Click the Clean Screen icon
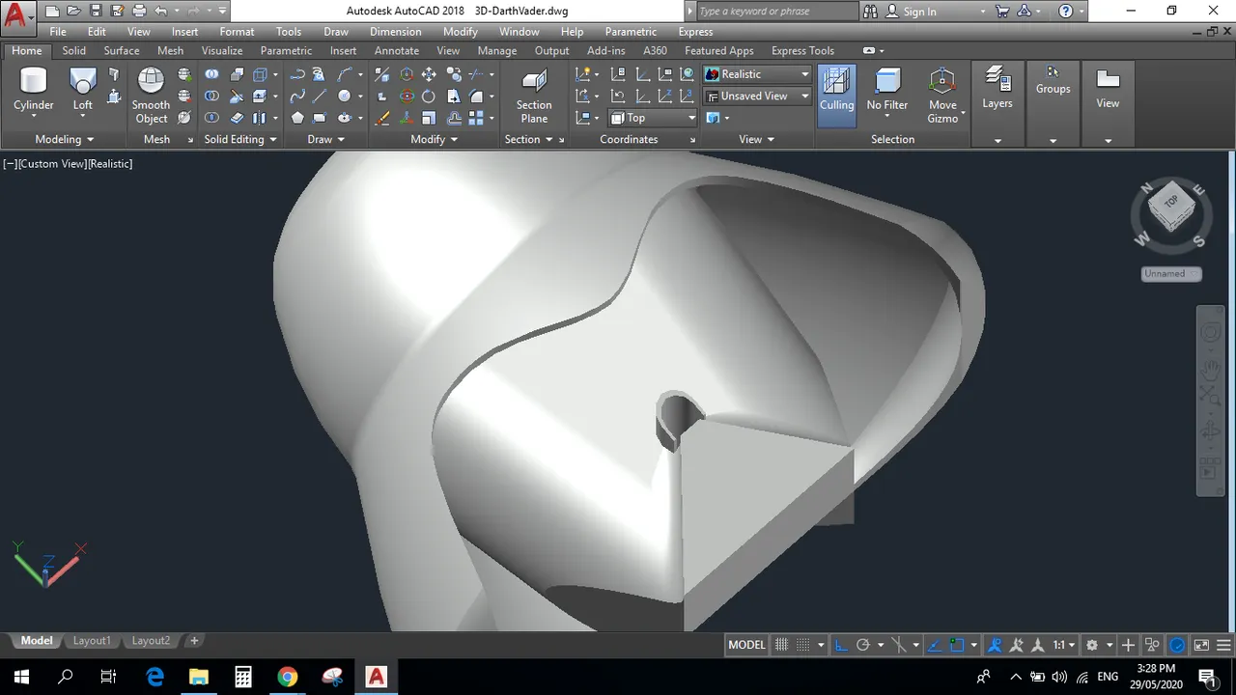1236x695 pixels. click(1201, 645)
